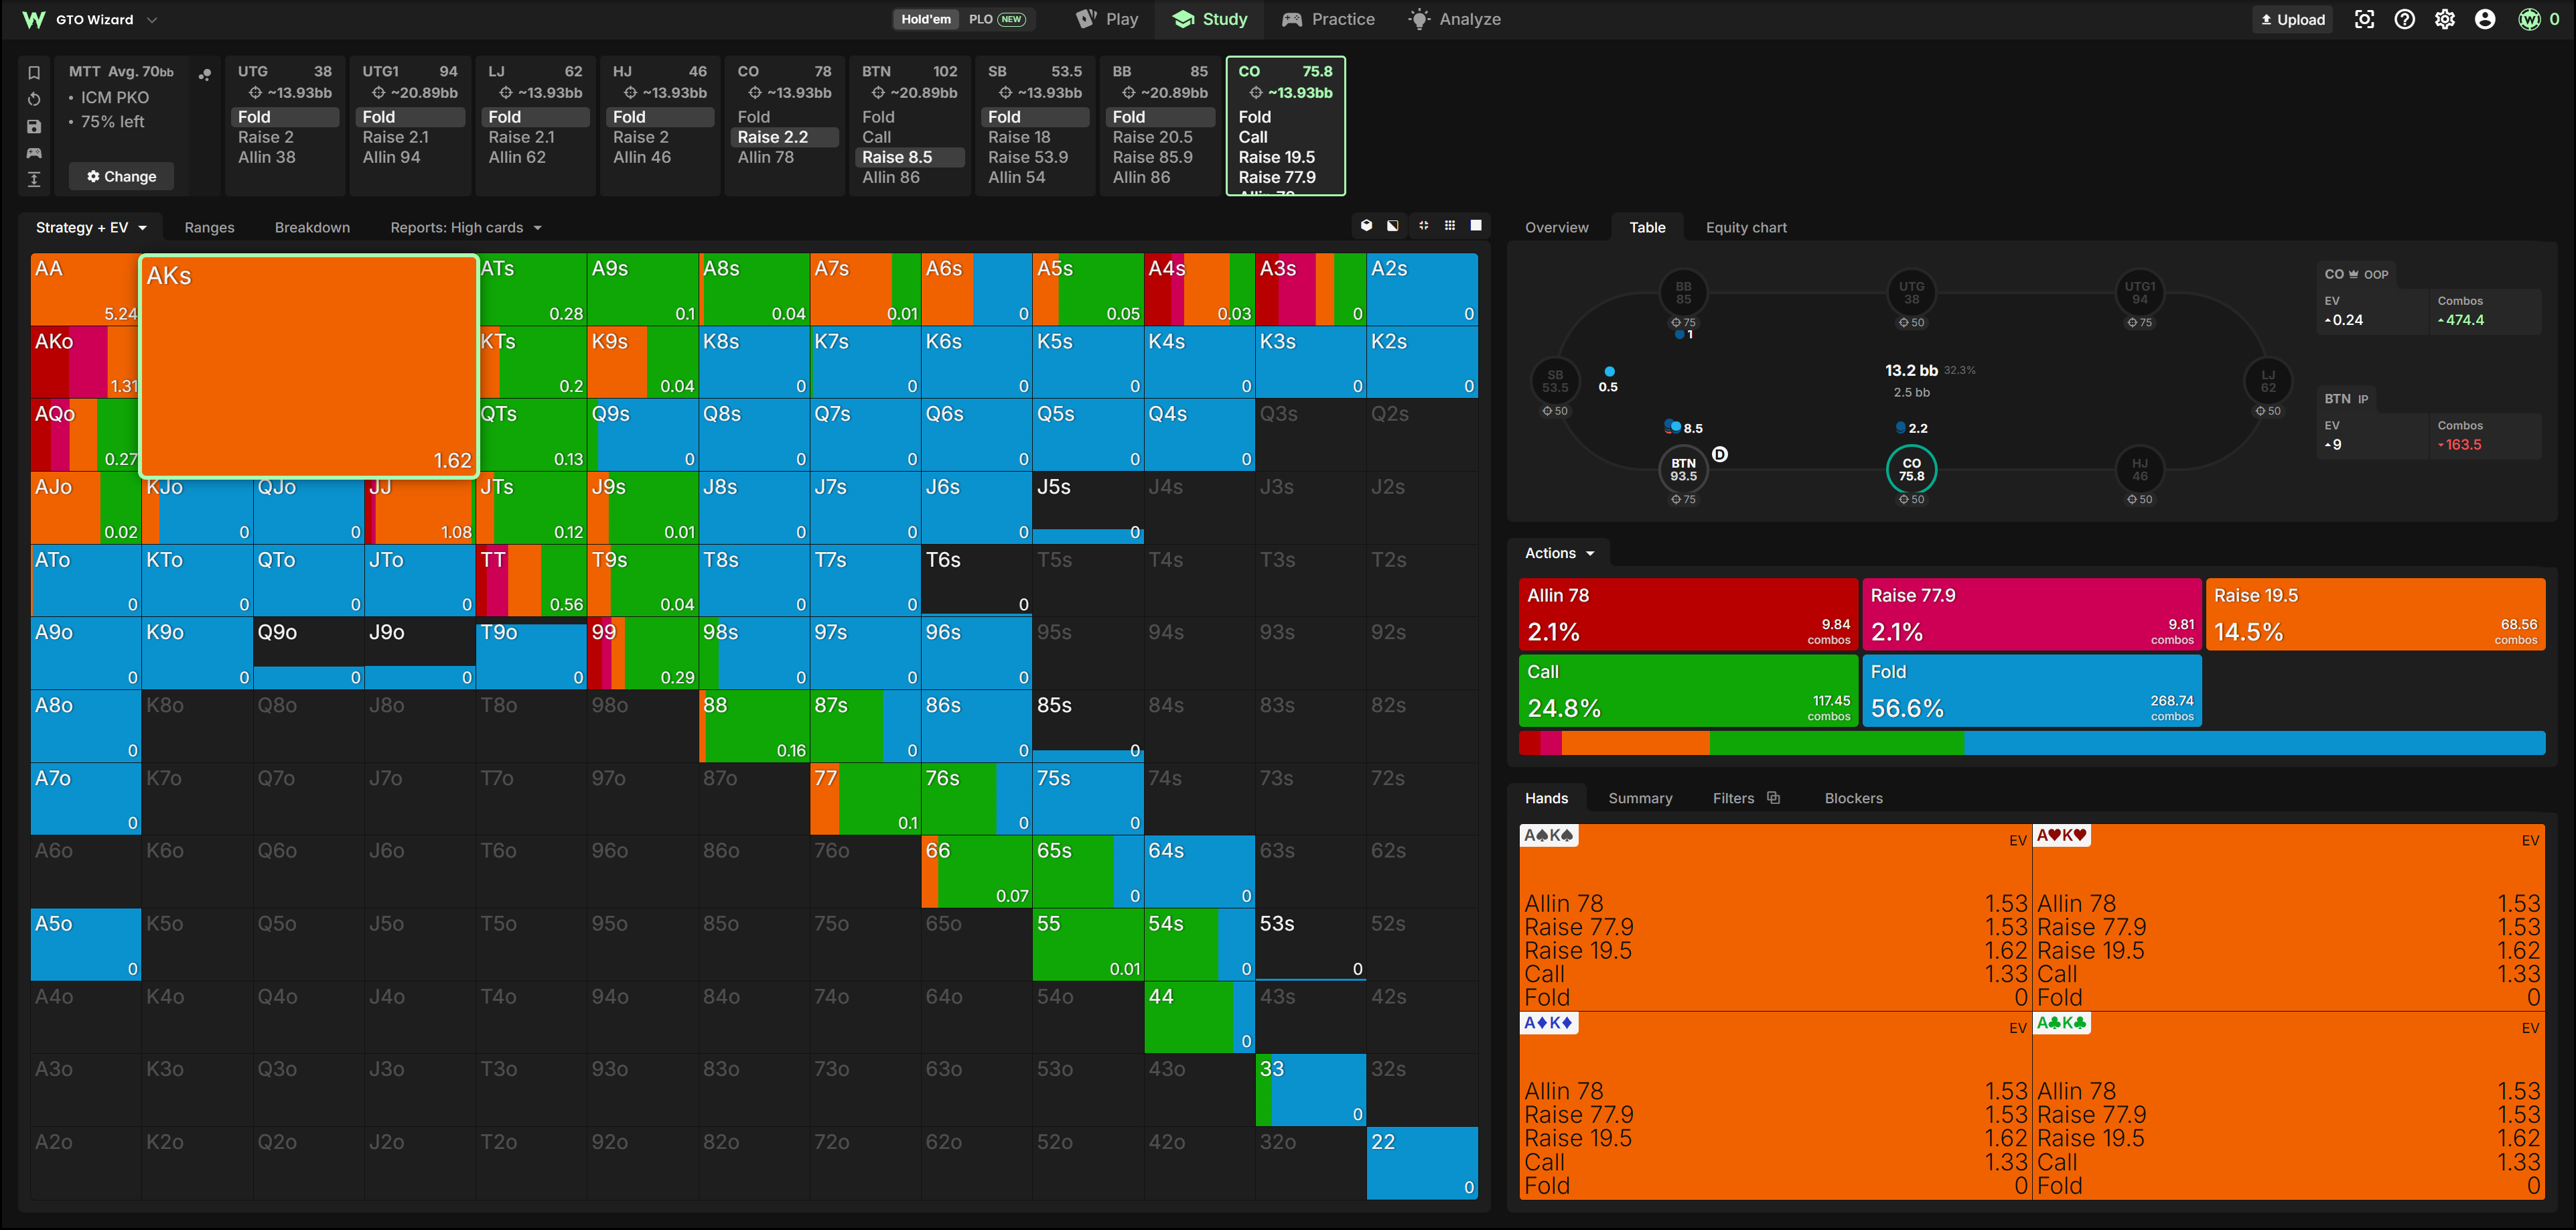Open the Filters tab
This screenshot has height=1230, width=2576.
(1745, 798)
